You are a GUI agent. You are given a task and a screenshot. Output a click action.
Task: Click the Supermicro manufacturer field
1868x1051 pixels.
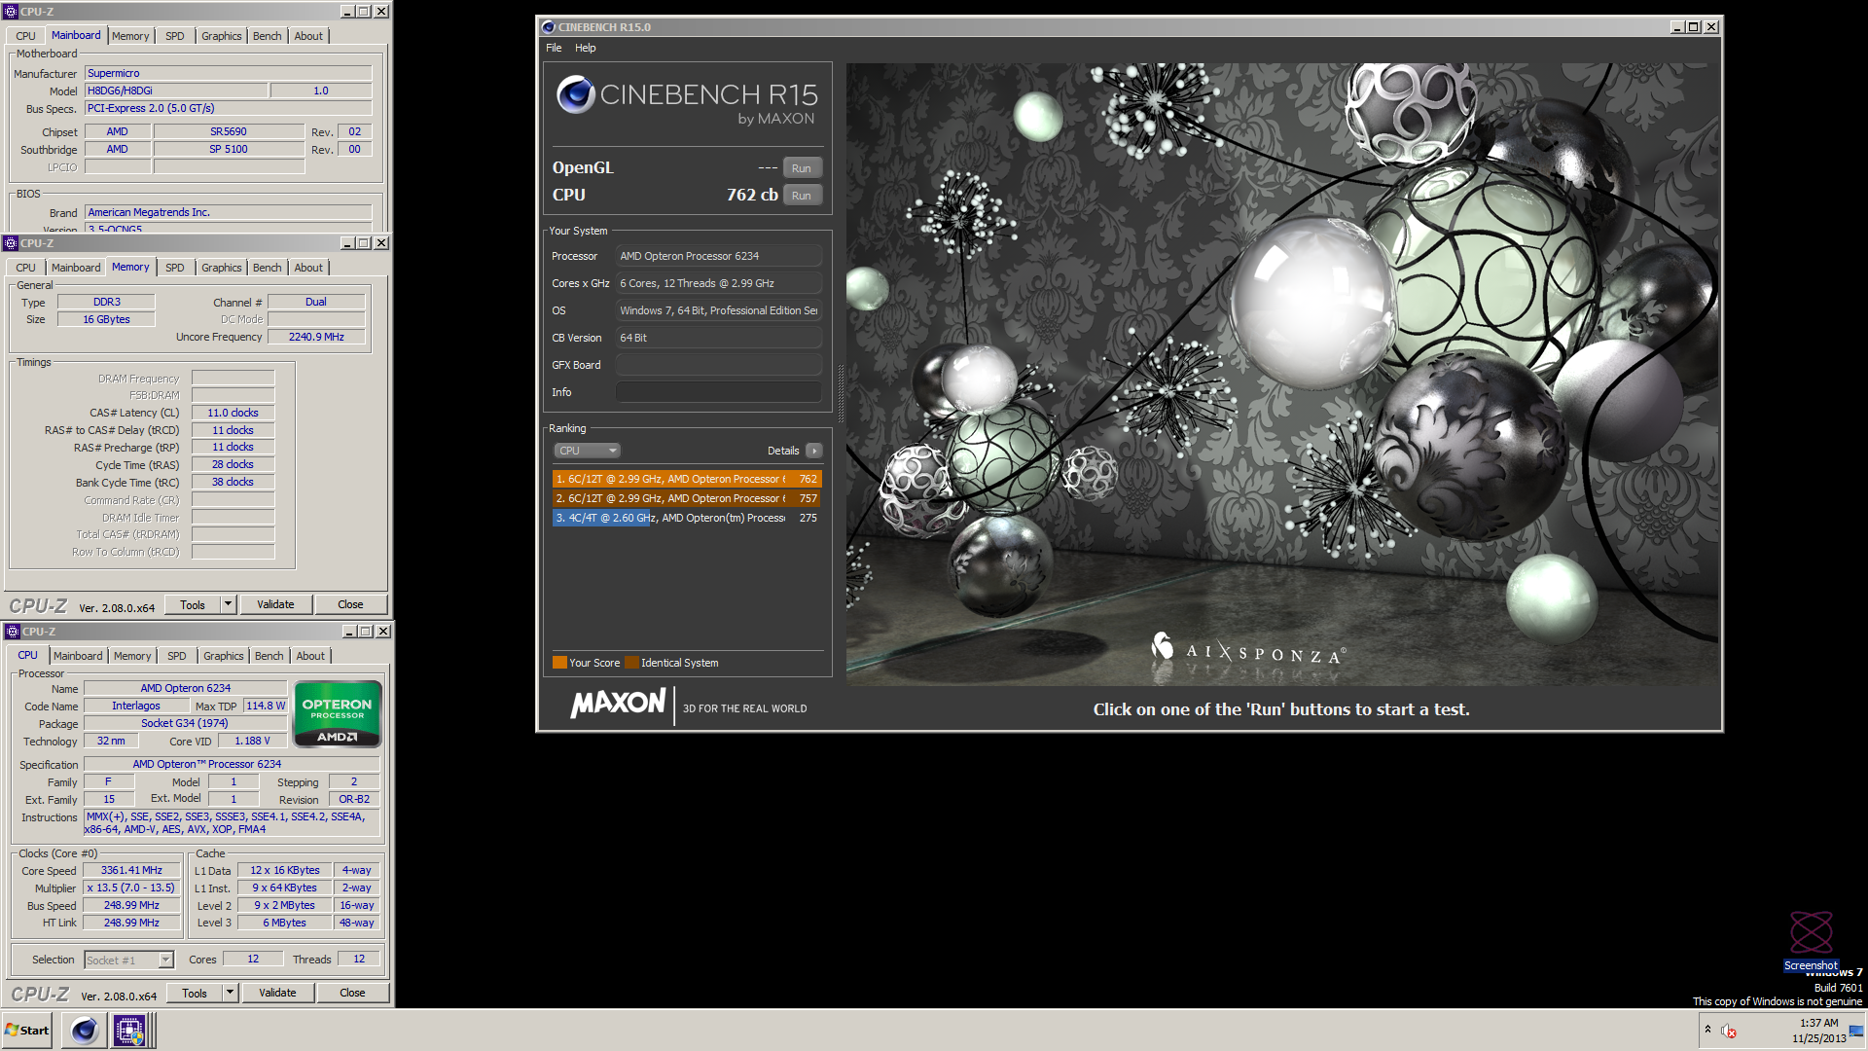[x=229, y=73]
